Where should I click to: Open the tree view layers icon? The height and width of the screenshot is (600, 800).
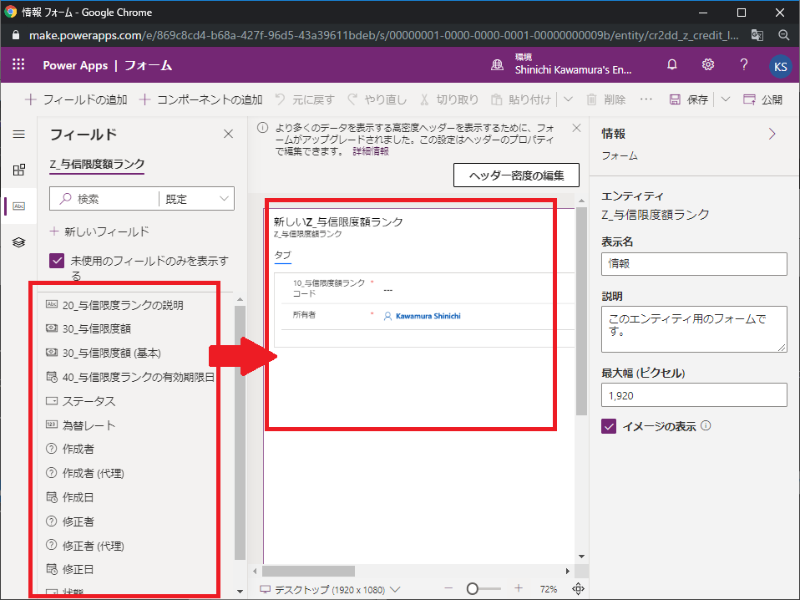click(19, 242)
